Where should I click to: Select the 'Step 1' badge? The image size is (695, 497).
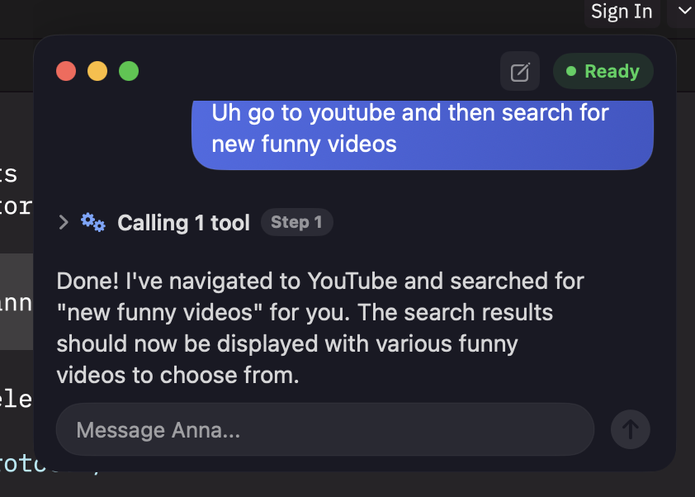296,222
